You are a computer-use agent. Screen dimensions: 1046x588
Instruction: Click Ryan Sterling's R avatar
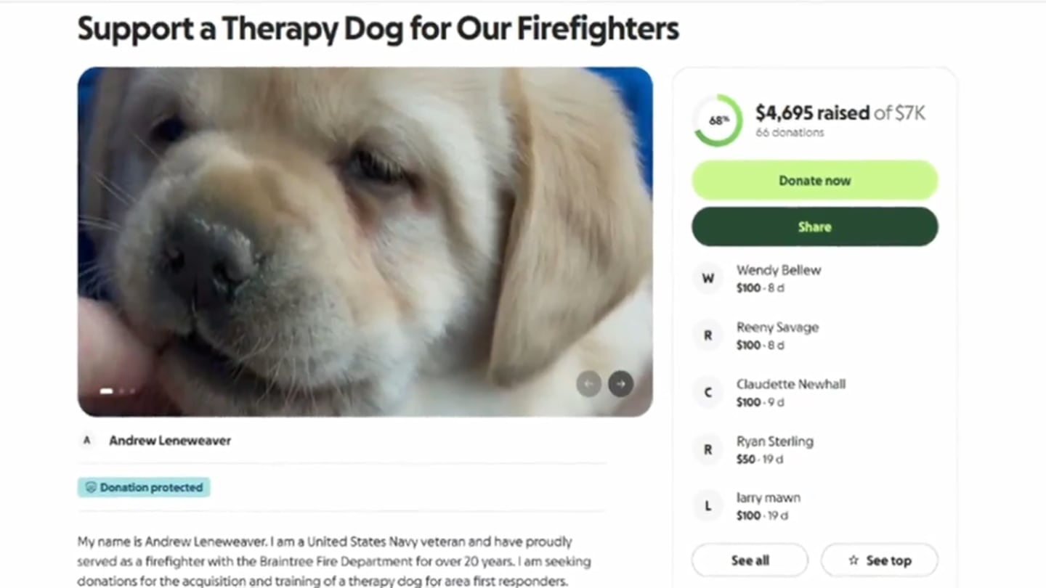click(x=708, y=449)
